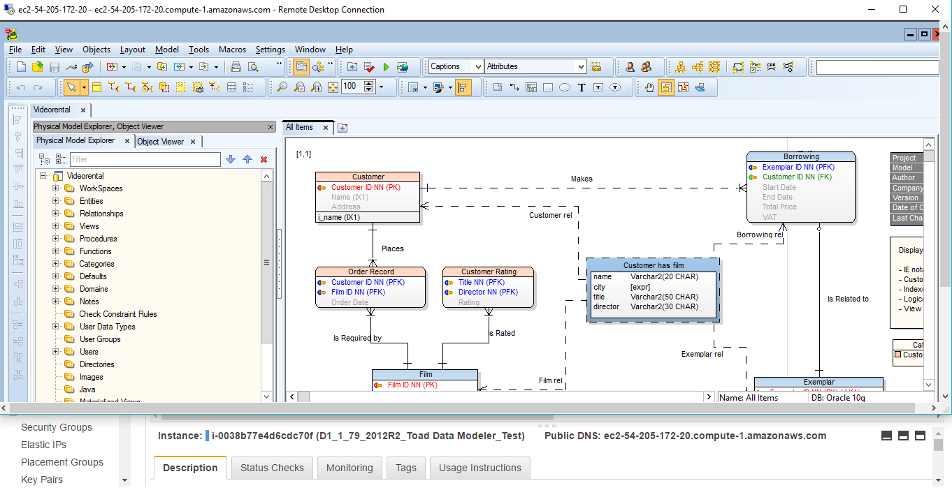Select the Text label 'T' tool
Image resolution: width=952 pixels, height=490 pixels.
[x=581, y=87]
